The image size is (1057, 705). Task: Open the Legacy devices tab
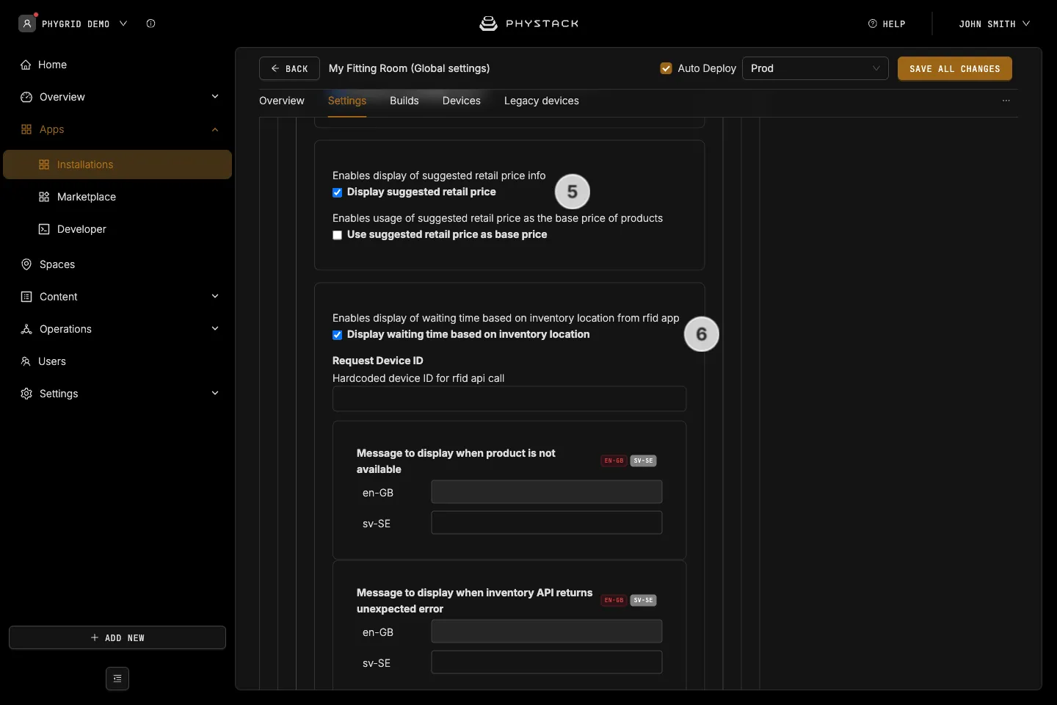(x=542, y=101)
